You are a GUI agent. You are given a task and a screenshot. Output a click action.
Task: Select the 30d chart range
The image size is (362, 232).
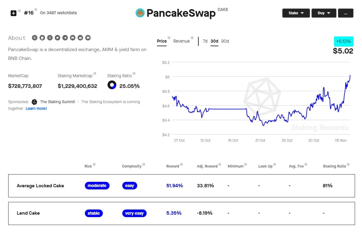click(214, 41)
